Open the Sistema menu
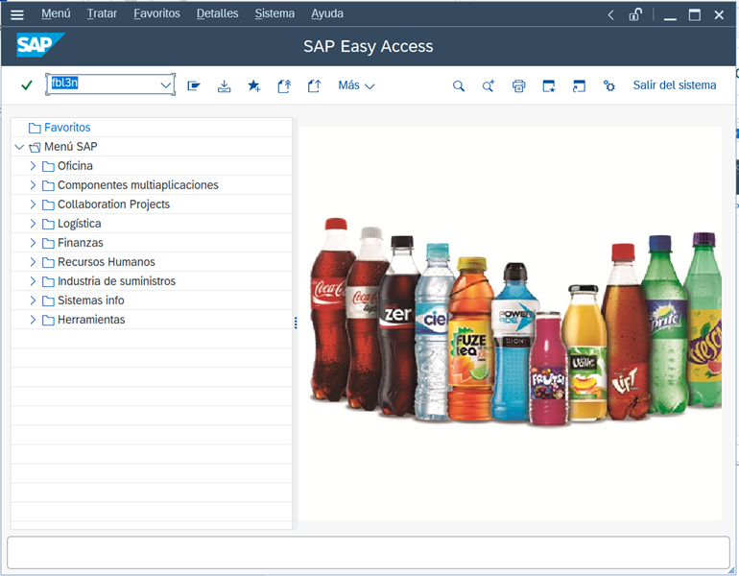Viewport: 739px width, 576px height. click(x=274, y=14)
